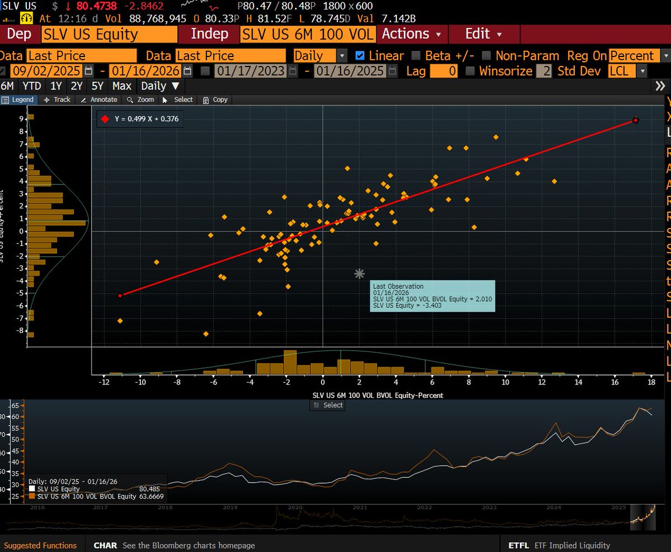The image size is (671, 552).
Task: Expand the Daily ▼ chart interval dropdown
Action: coord(160,86)
